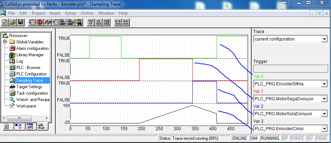Click the Run program toolbar icon
The height and width of the screenshot is (143, 331).
(x=32, y=22)
